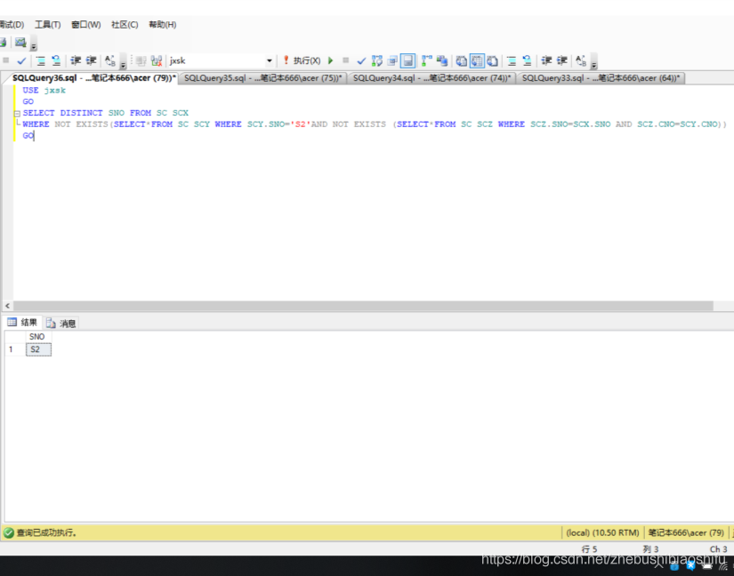Screen dimensions: 734x576
Task: Decrease indent, icon after the Results to File group
Action: 546,60
